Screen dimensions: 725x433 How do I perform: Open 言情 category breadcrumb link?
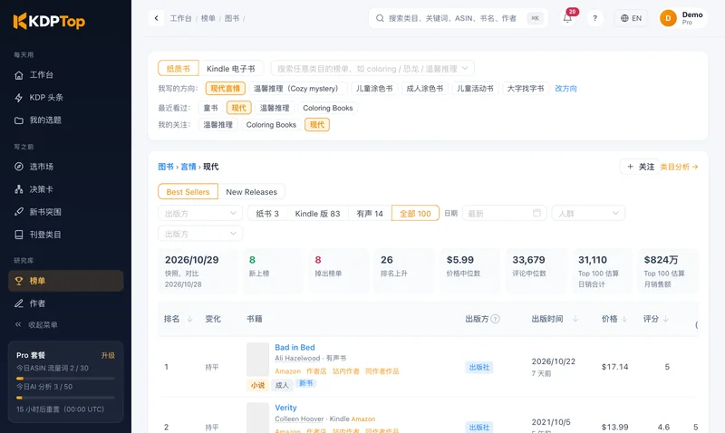pyautogui.click(x=188, y=167)
